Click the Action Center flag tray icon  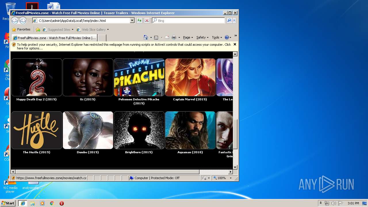click(341, 203)
